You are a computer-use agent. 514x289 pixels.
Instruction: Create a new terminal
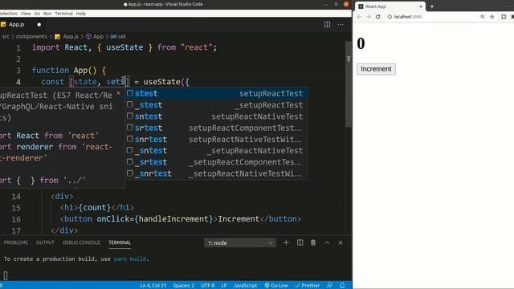click(x=286, y=242)
